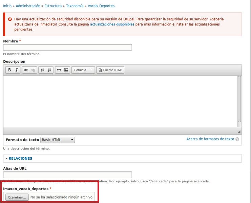The image size is (251, 203).
Task: Click the editor's vertical scrollbar
Action: tap(239, 99)
